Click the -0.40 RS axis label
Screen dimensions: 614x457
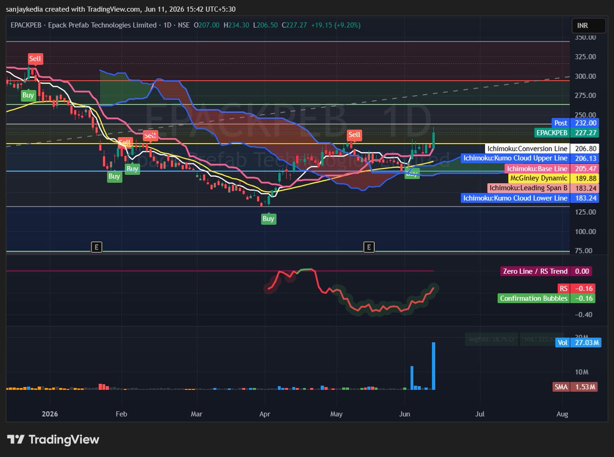pos(583,315)
